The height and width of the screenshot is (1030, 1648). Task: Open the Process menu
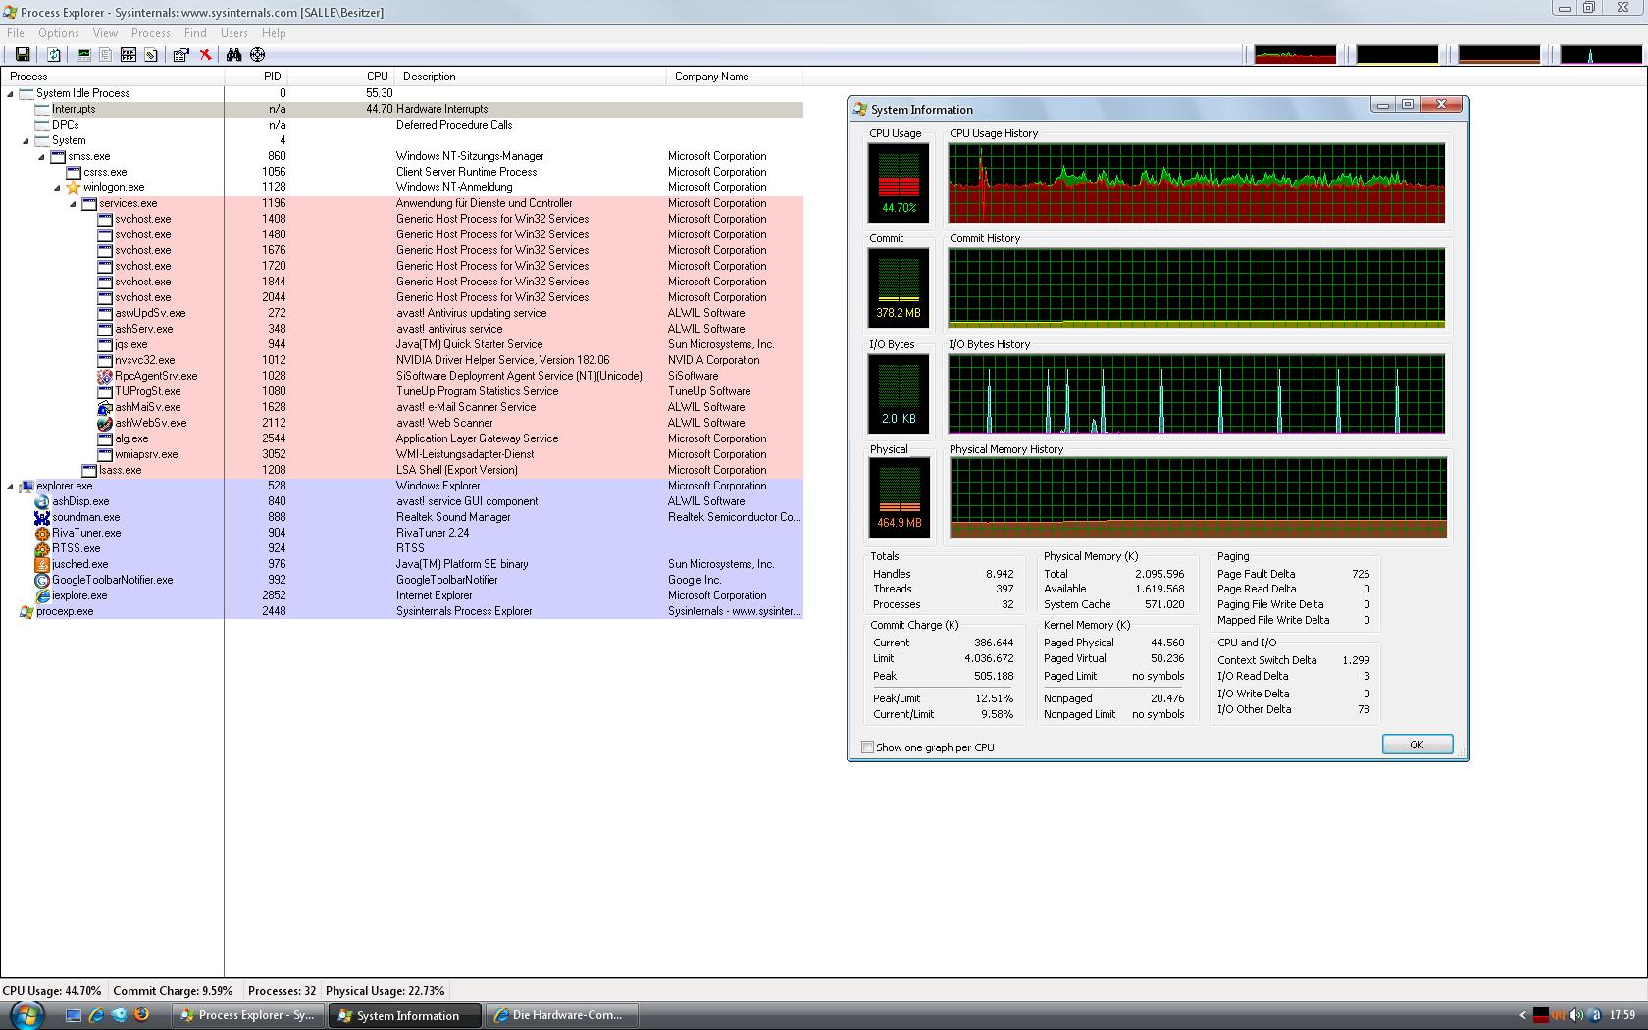click(151, 33)
